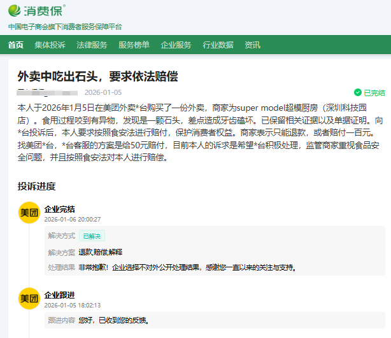Go to the 首页 navigation tab

16,45
